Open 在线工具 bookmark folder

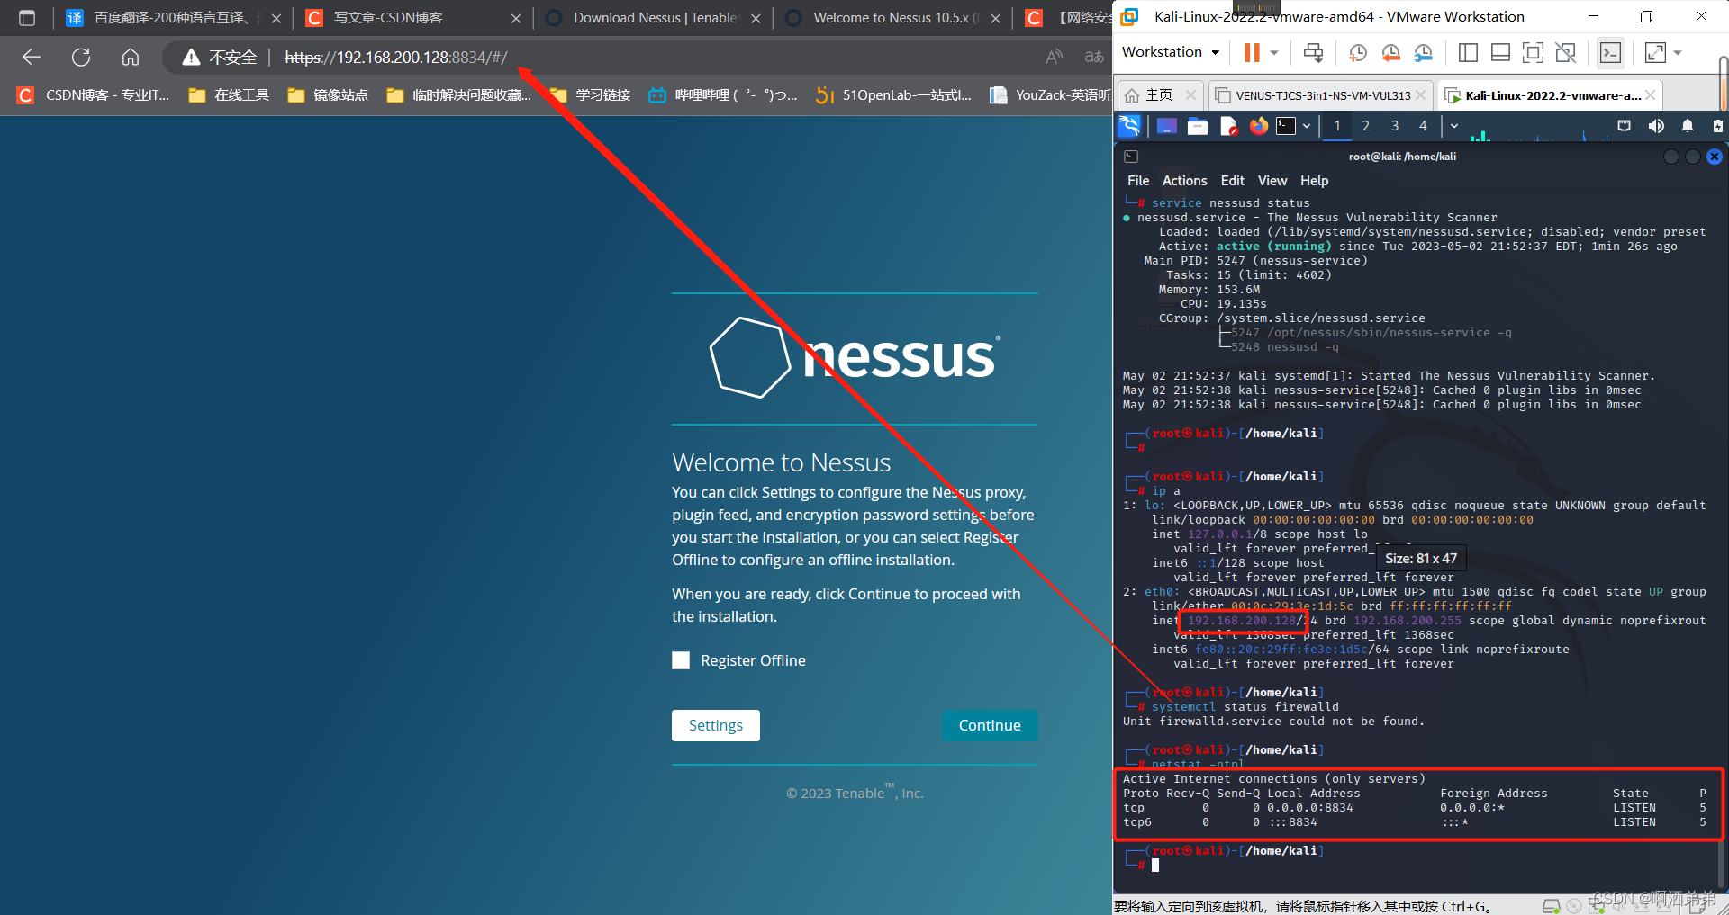229,95
